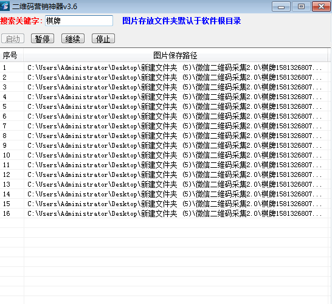332x304 pixels.
Task: Resume collection with 继续 button
Action: click(73, 38)
